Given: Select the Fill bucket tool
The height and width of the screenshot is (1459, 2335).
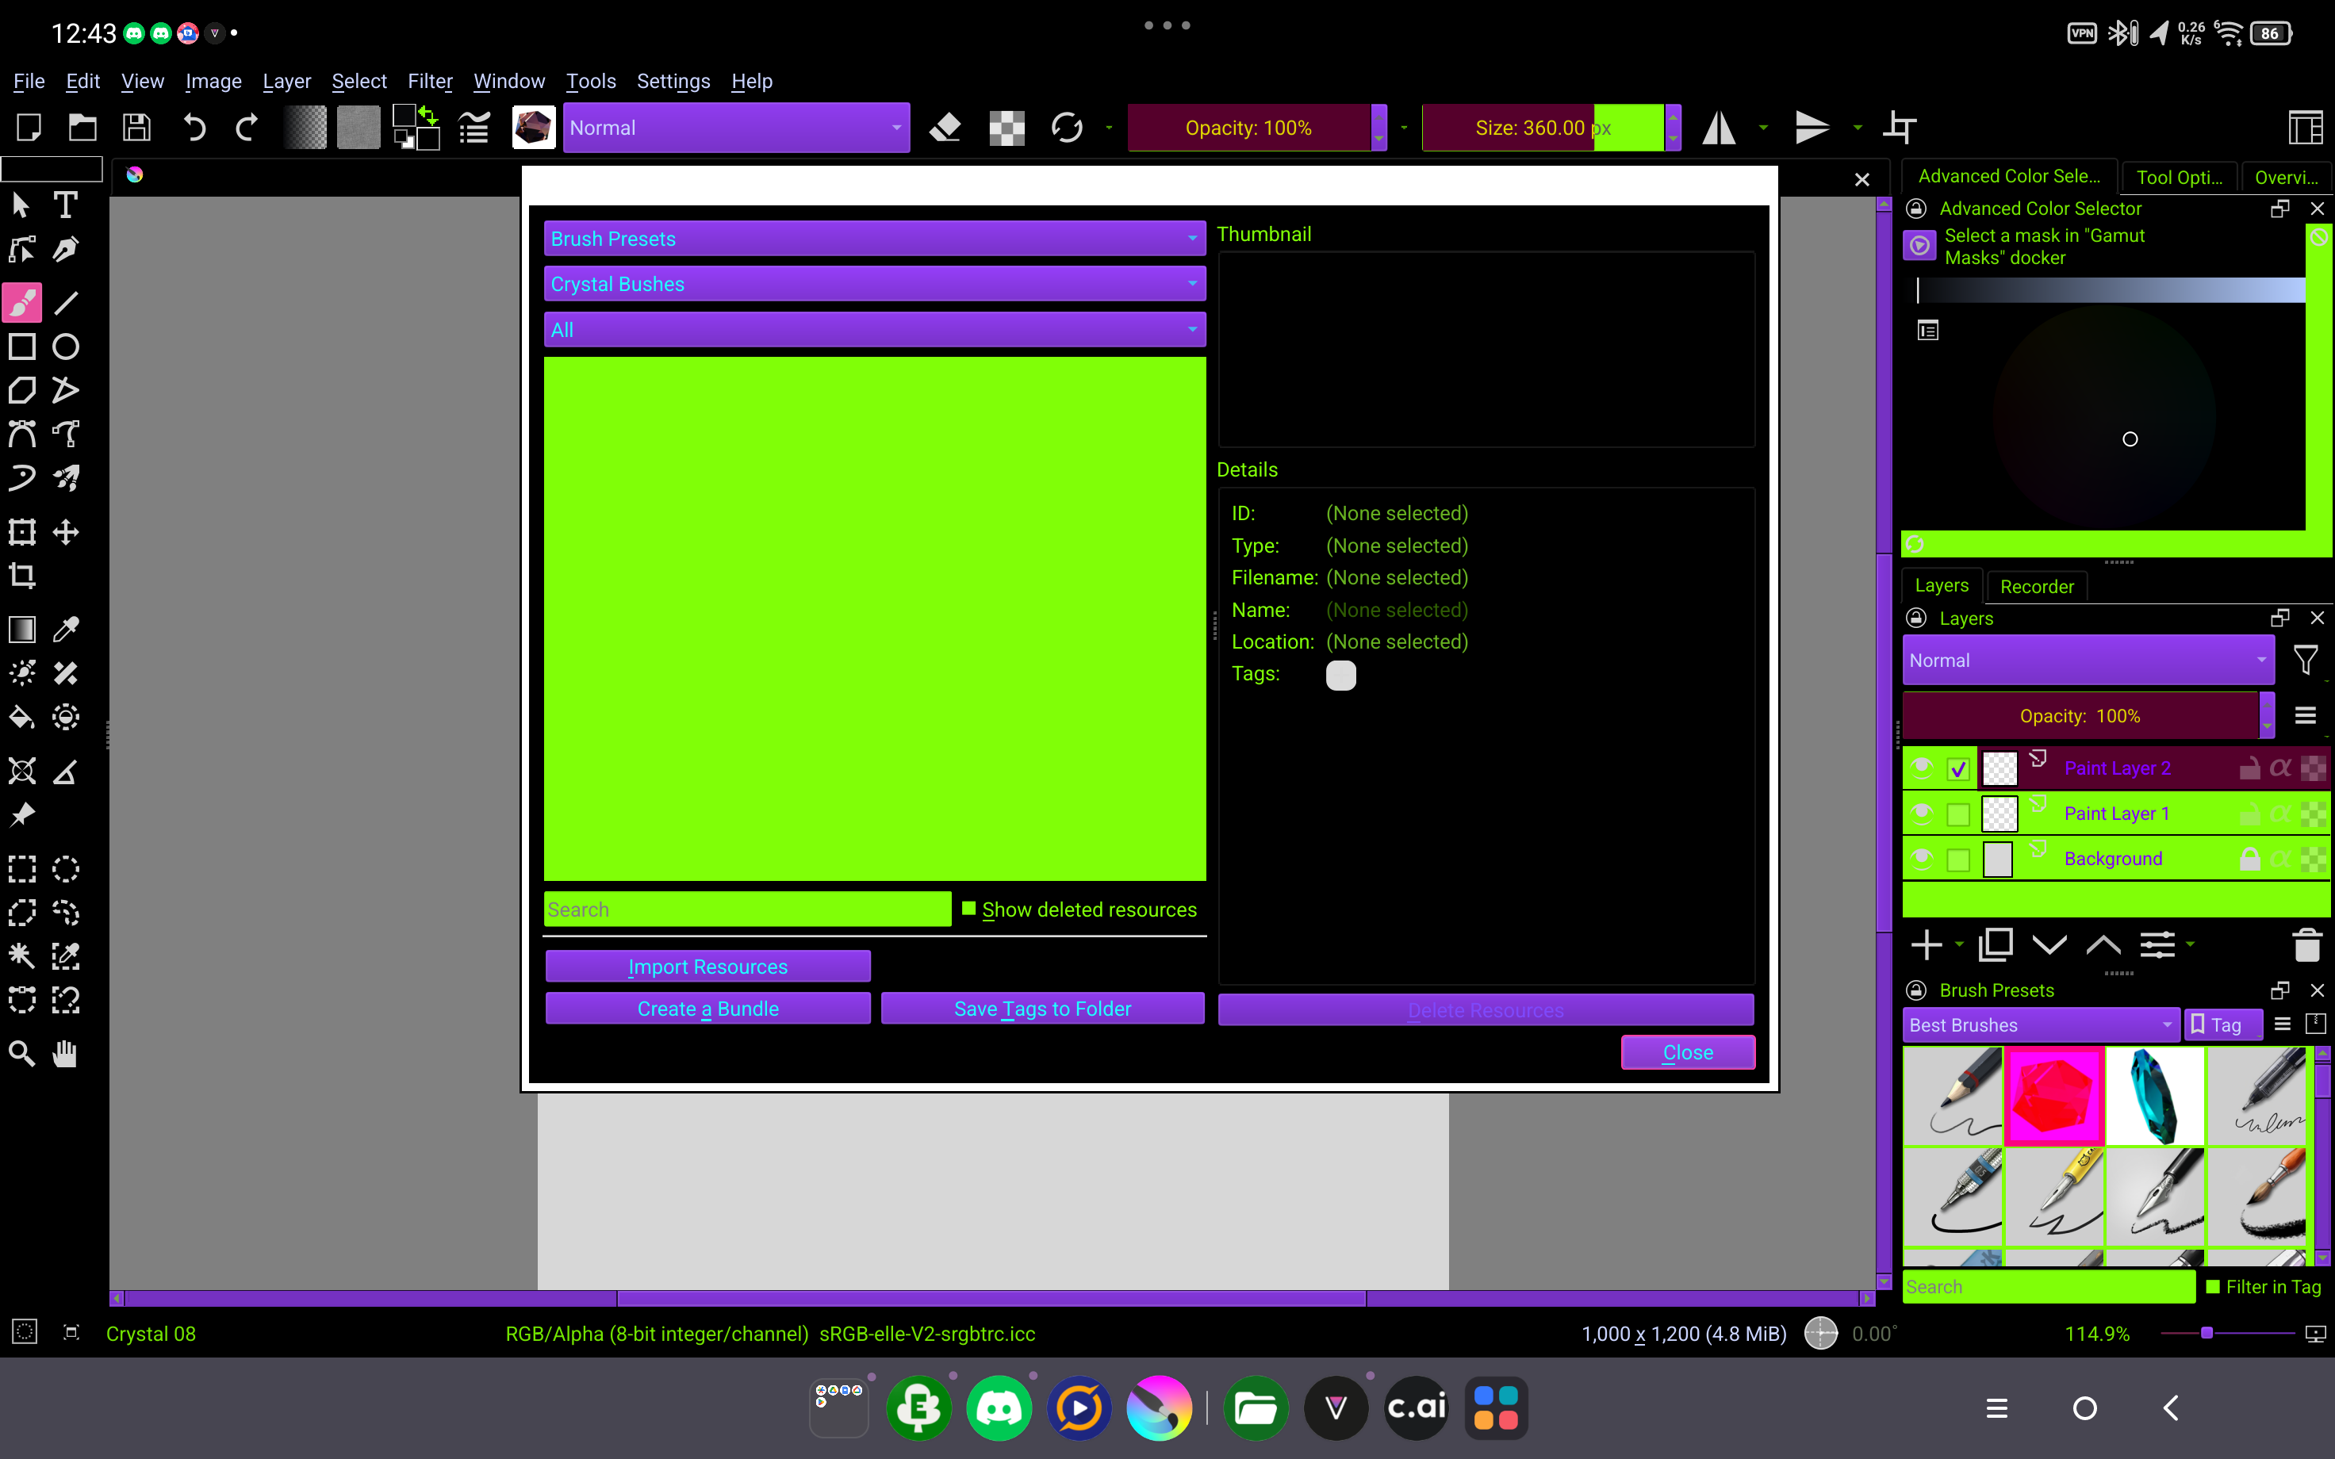Looking at the screenshot, I should click(22, 717).
